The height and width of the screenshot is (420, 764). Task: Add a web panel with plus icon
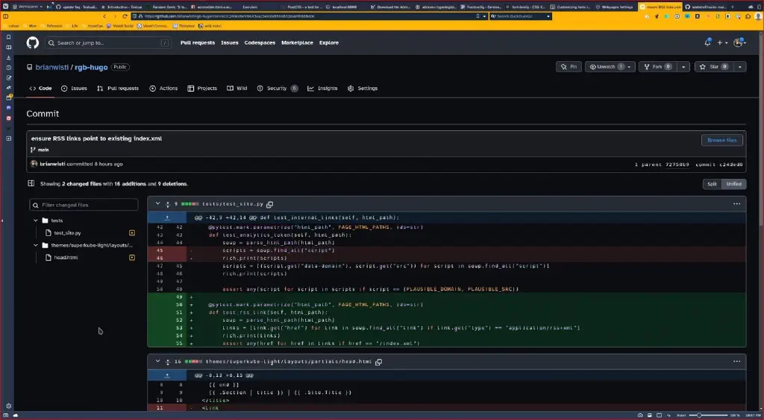(x=8, y=139)
